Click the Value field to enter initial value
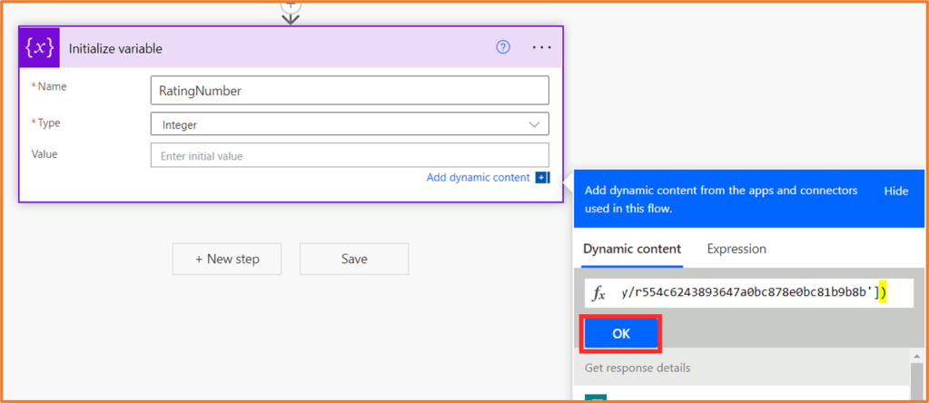The height and width of the screenshot is (403, 929). click(350, 156)
